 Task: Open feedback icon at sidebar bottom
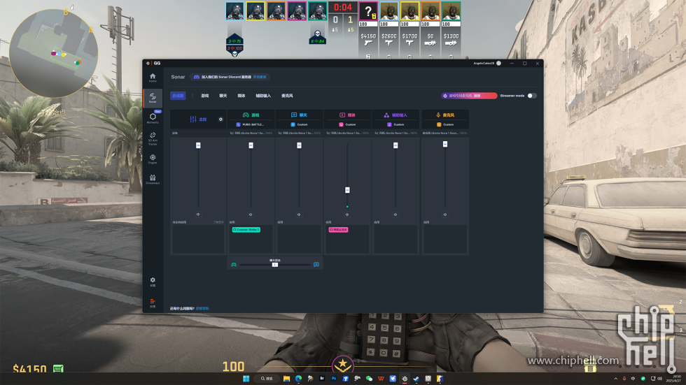[153, 303]
